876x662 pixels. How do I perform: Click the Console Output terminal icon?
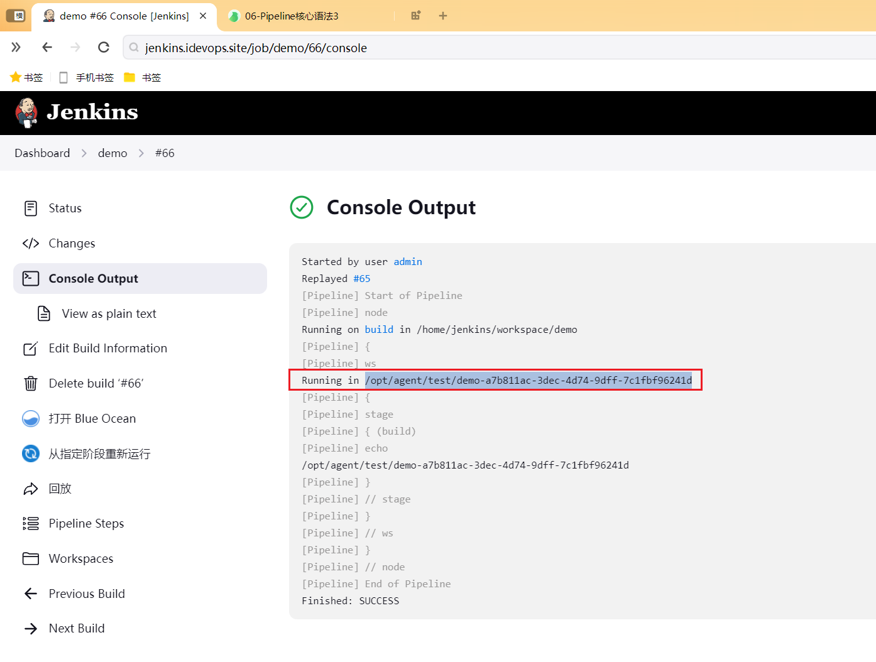click(x=31, y=278)
